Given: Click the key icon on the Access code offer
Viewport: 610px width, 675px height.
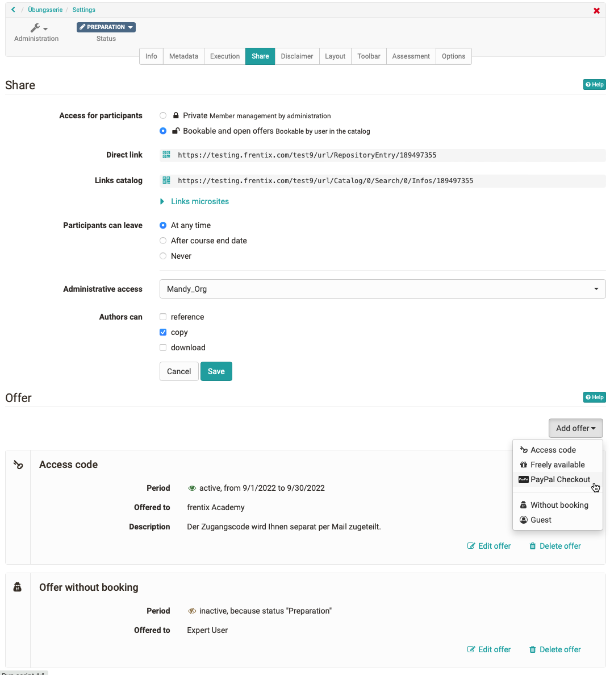Looking at the screenshot, I should coord(17,465).
